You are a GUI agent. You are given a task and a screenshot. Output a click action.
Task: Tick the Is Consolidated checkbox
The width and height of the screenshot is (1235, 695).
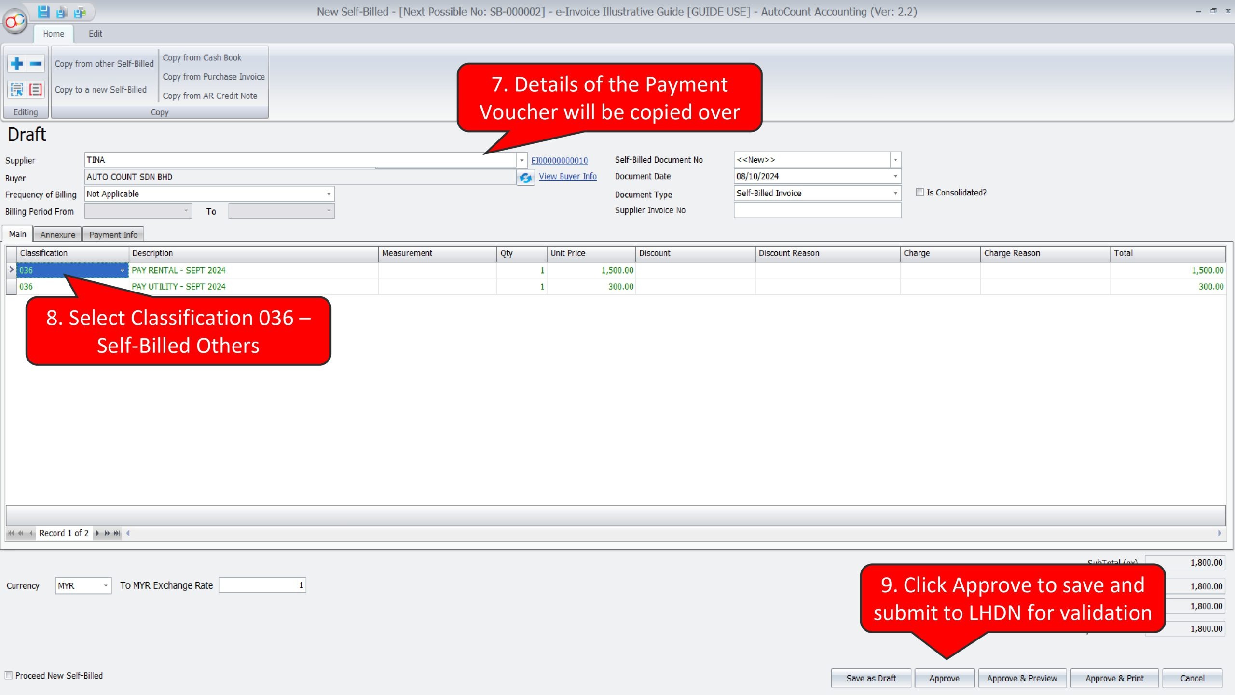(919, 192)
